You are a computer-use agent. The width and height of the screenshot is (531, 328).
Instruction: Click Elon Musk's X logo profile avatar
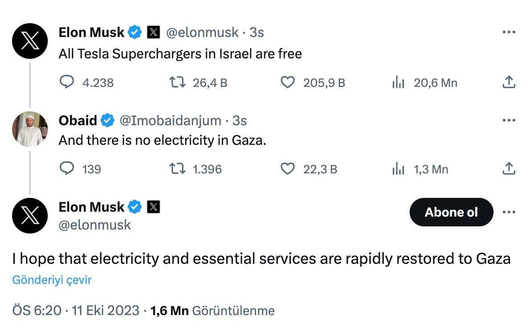pos(29,41)
